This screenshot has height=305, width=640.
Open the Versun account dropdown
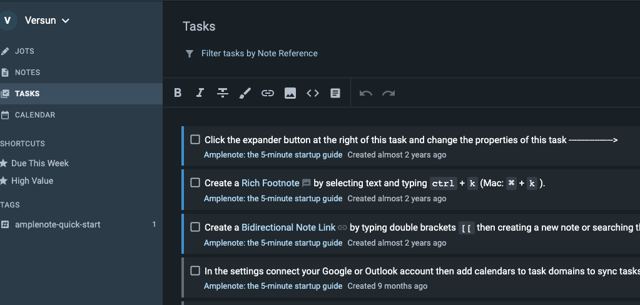[47, 21]
